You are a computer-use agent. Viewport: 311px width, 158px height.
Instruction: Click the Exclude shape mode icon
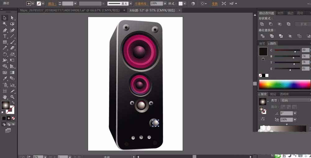[x=289, y=24]
